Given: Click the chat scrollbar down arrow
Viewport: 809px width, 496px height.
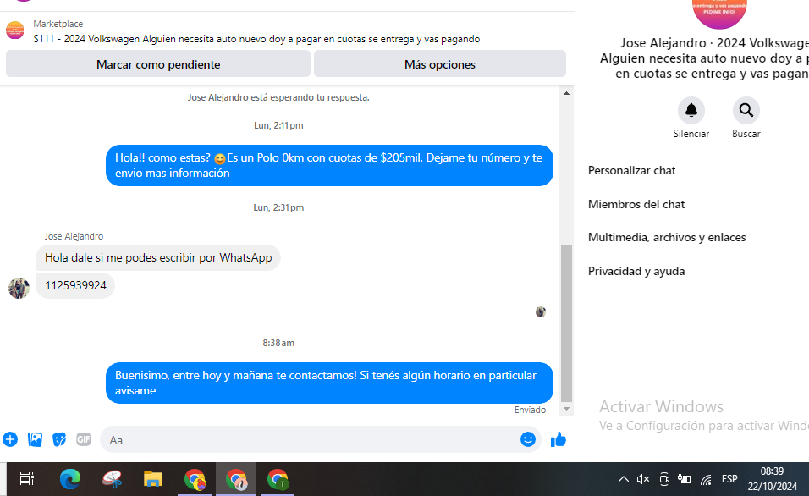Looking at the screenshot, I should (566, 409).
